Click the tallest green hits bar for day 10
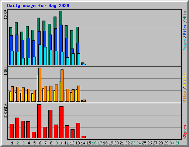This screenshot has width=189, height=147. coord(61,18)
